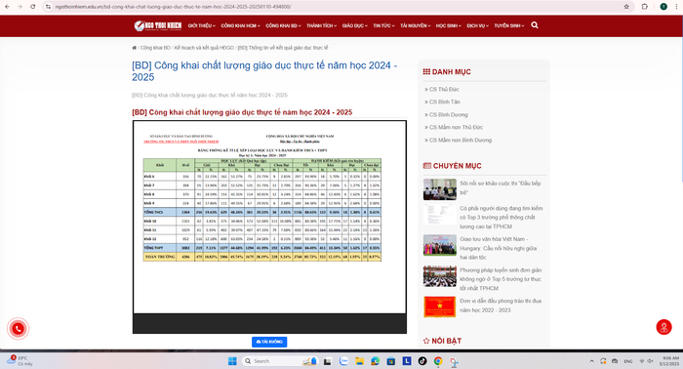Viewport: 683px width, 369px height.
Task: Open the weather widget on taskbar
Action: point(20,361)
